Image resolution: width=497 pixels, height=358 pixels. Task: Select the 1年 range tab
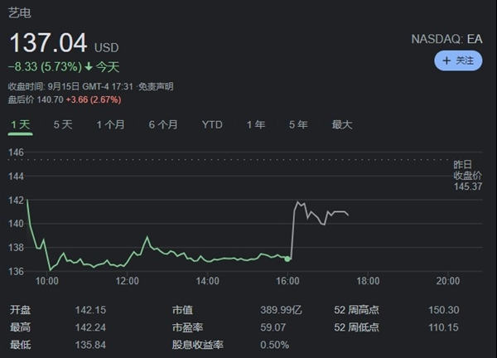click(256, 125)
